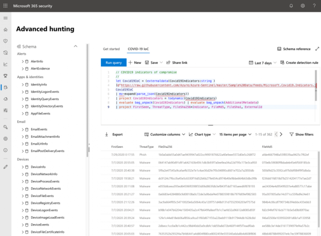Click Create detection rule

pos(299,62)
